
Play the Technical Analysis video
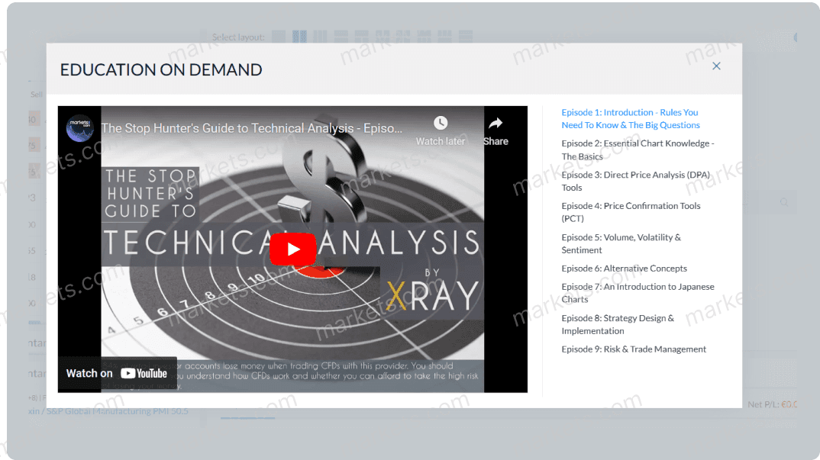[x=293, y=248]
